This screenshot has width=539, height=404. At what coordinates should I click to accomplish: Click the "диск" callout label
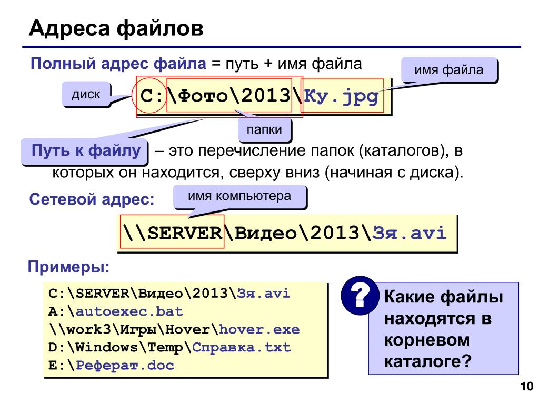86,94
